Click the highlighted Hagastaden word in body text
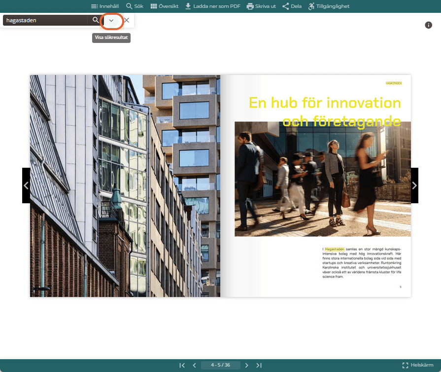The image size is (441, 372). click(x=335, y=249)
